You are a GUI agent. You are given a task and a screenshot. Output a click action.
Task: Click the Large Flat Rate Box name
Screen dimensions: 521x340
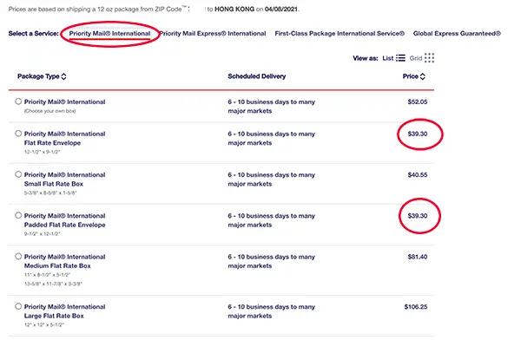[x=65, y=311]
